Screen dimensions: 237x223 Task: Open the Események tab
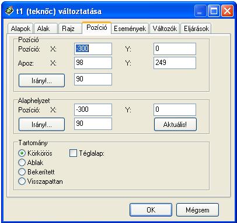pos(130,29)
